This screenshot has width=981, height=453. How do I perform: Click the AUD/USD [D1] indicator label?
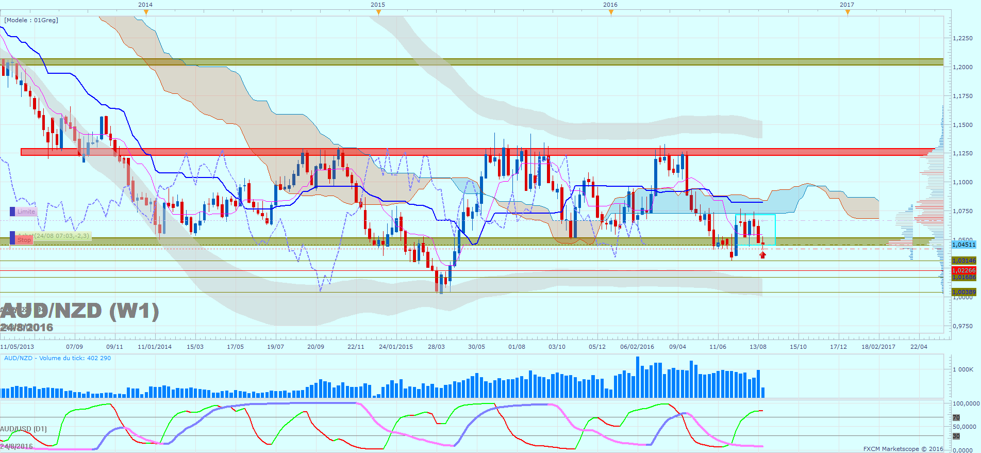coord(23,429)
